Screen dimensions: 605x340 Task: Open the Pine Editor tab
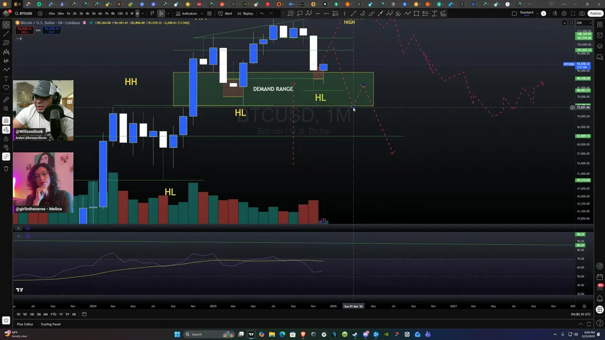[x=25, y=324]
